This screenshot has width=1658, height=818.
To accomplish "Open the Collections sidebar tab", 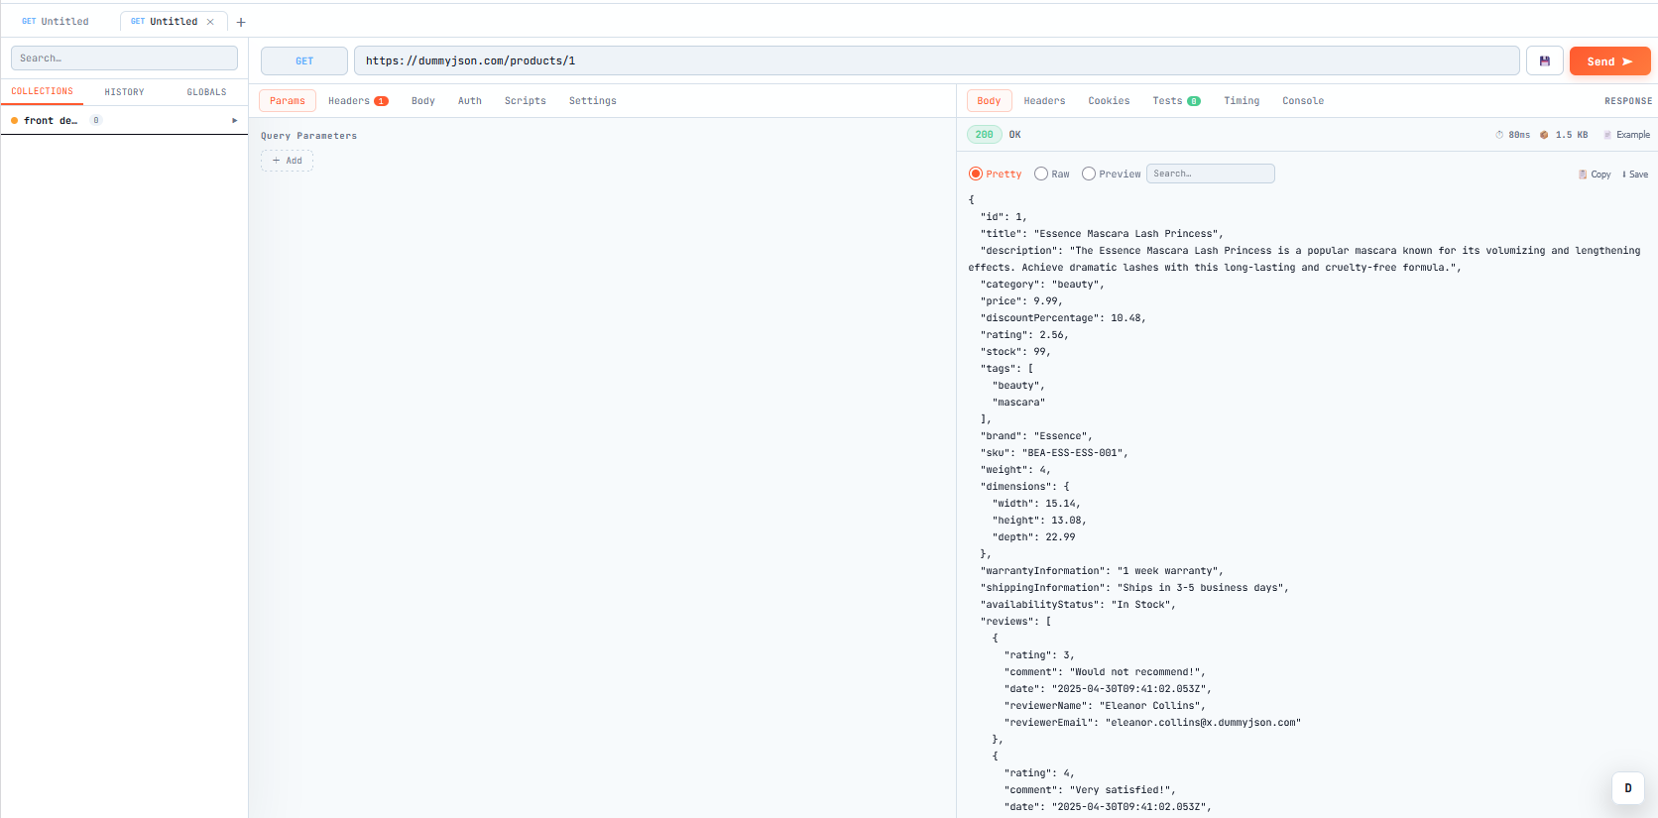I will [42, 91].
